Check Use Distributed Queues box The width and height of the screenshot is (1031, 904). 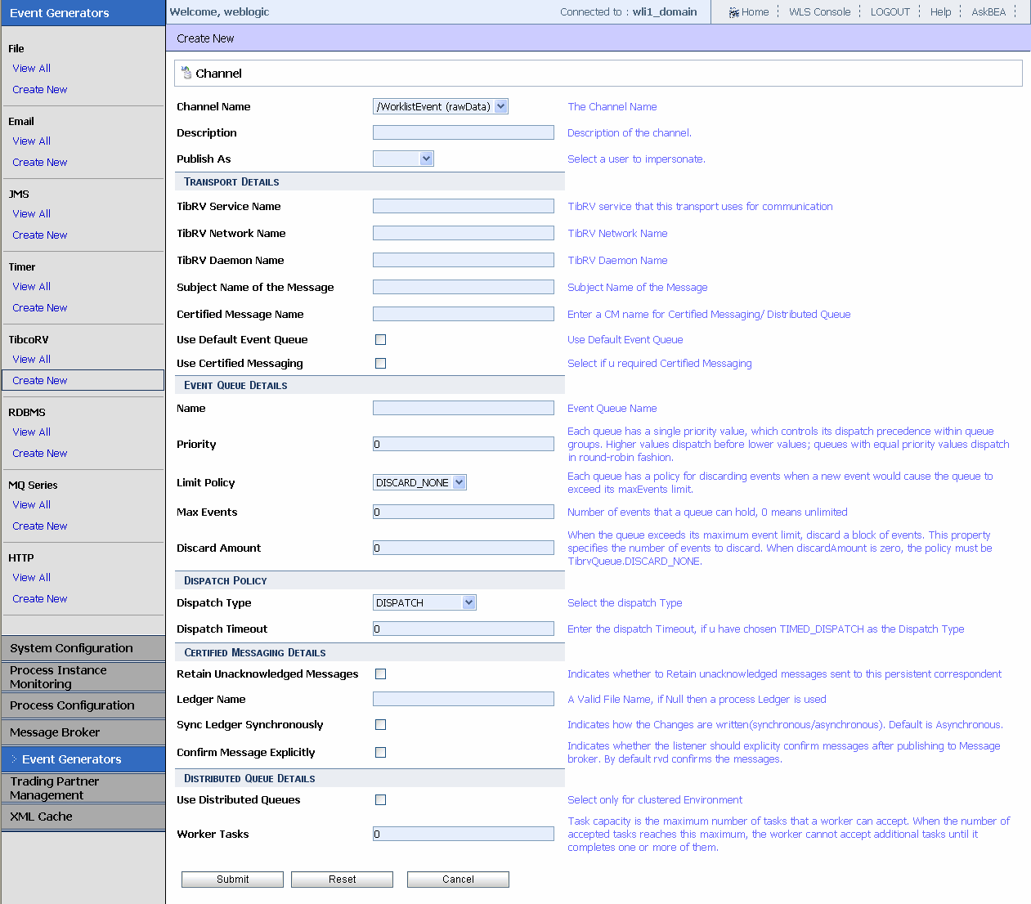380,799
